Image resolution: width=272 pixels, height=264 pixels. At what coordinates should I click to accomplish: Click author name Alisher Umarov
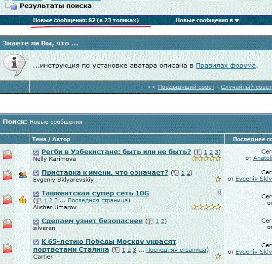tap(55, 207)
